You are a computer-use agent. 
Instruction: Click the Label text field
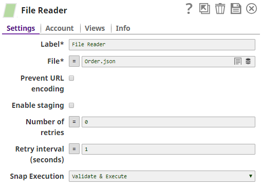pos(162,45)
